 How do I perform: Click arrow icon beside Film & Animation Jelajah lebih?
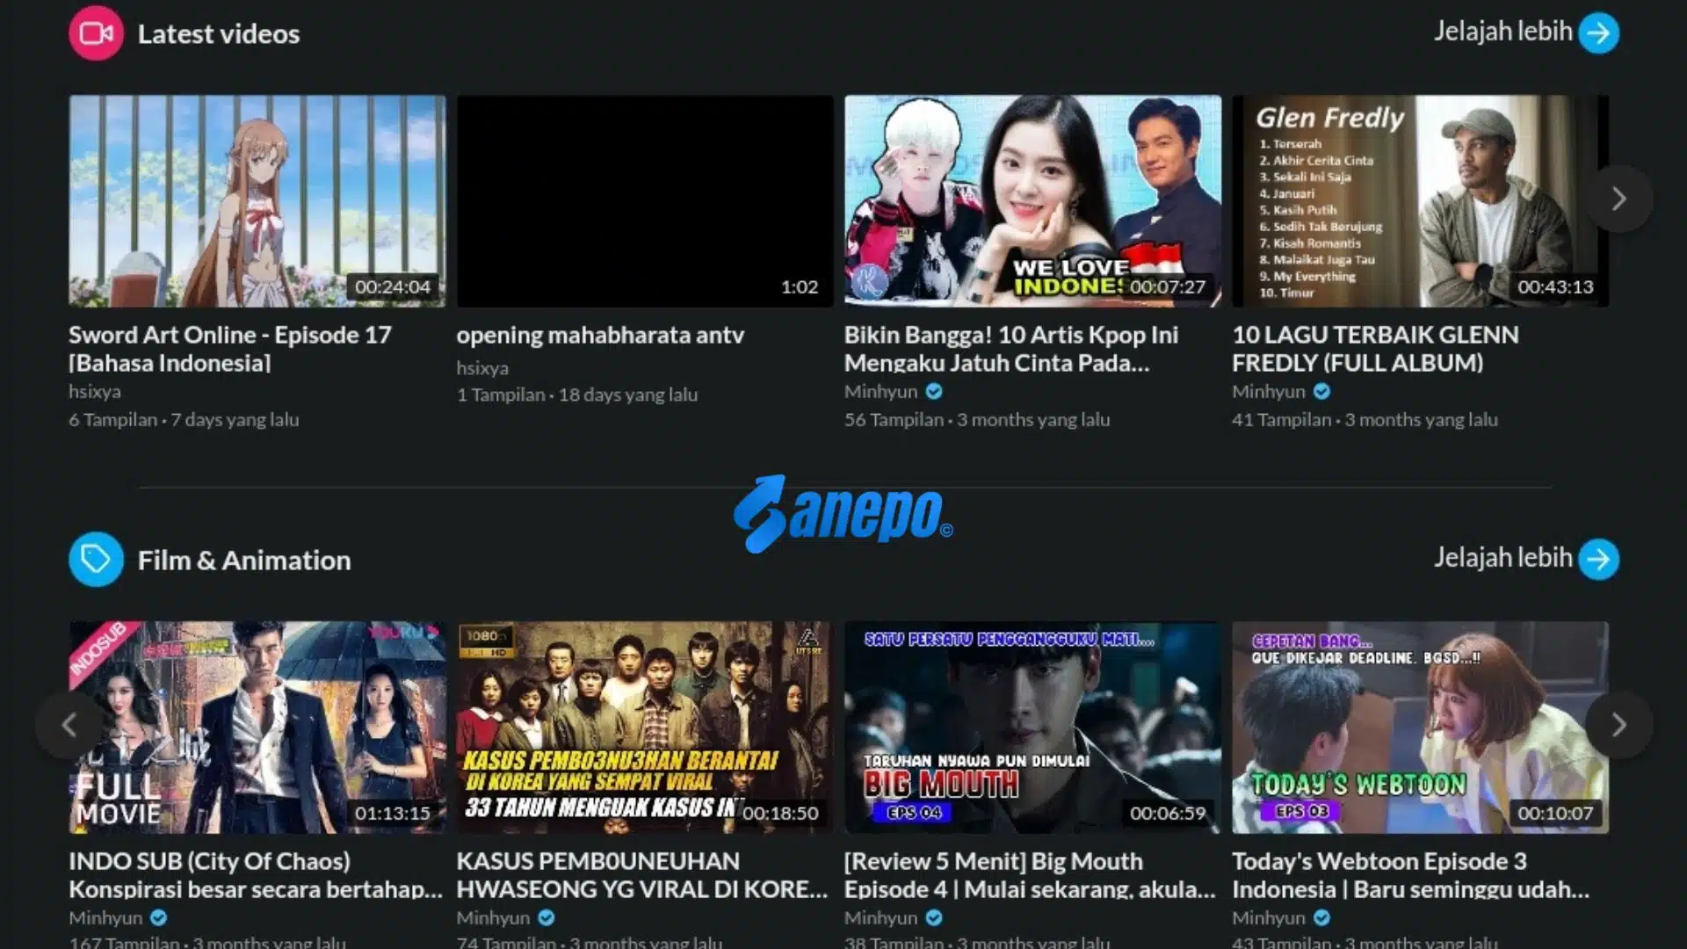pyautogui.click(x=1598, y=559)
